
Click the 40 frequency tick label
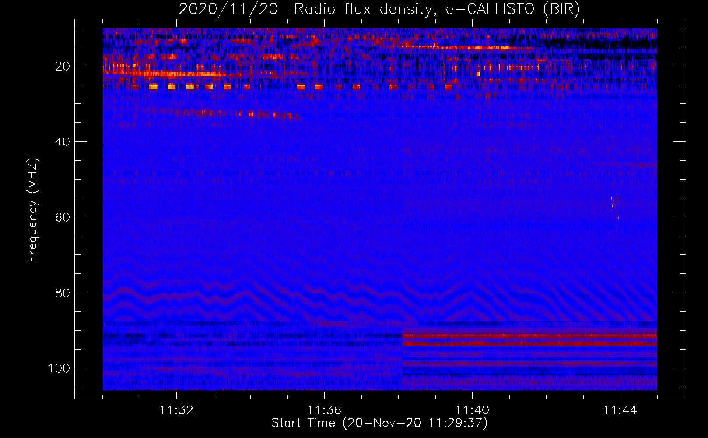[x=63, y=142]
